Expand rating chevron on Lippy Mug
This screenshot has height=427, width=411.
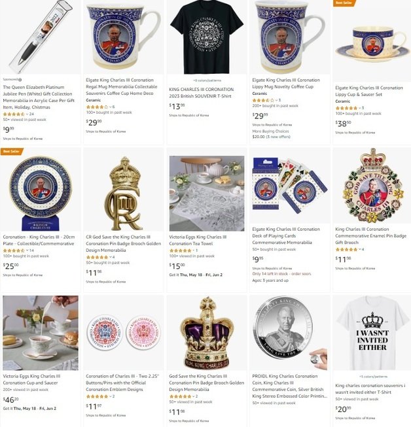pos(276,100)
